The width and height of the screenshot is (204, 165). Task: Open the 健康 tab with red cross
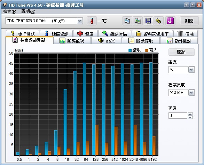pyautogui.click(x=85, y=34)
